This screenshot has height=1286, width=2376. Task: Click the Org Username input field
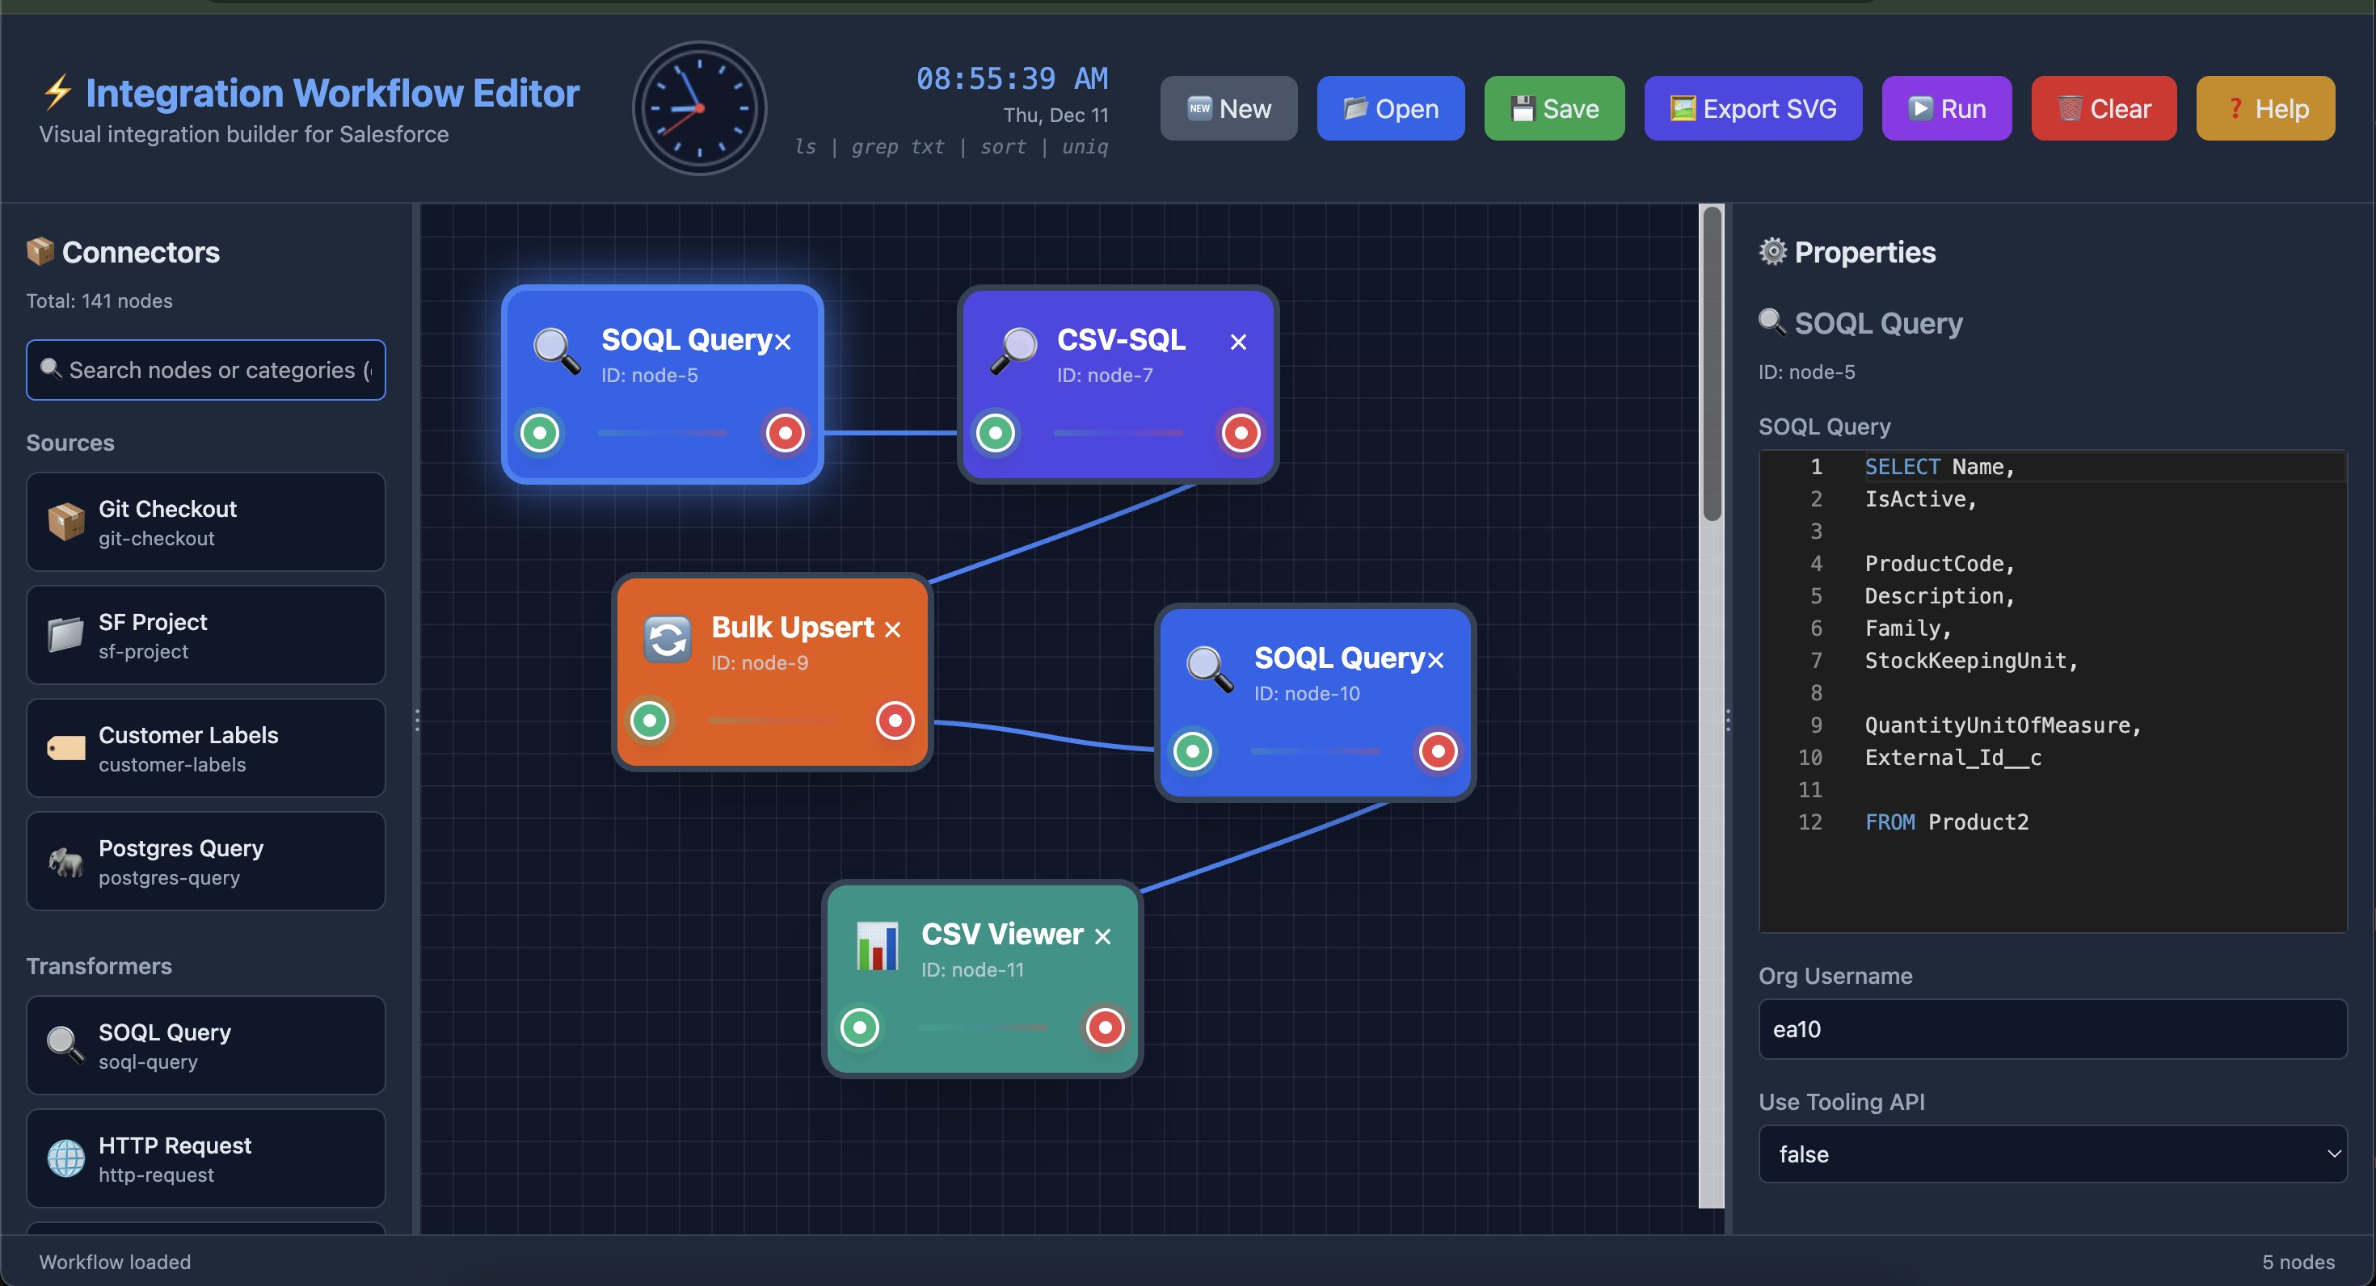(x=2052, y=1029)
